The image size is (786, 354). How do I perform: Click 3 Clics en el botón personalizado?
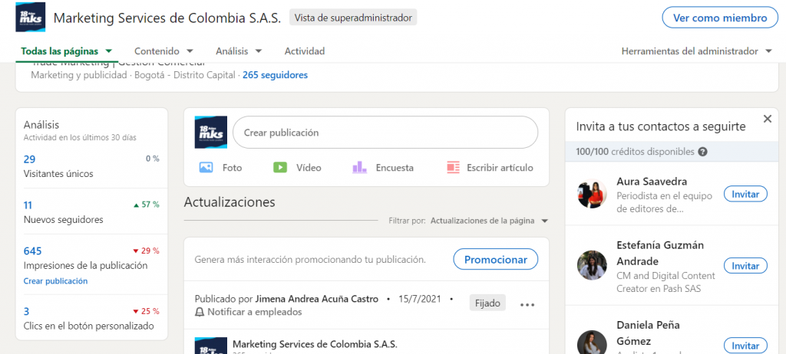coord(27,311)
